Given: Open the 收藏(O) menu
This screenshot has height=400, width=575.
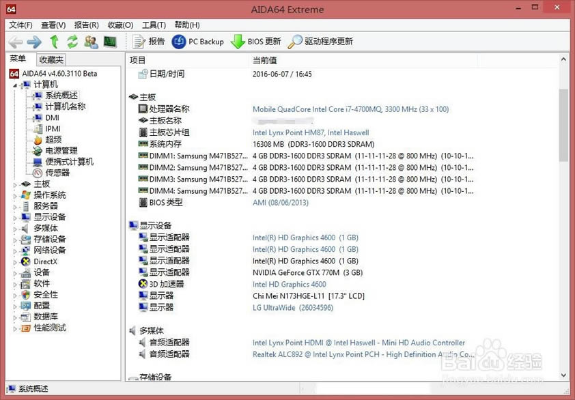Looking at the screenshot, I should coord(120,25).
